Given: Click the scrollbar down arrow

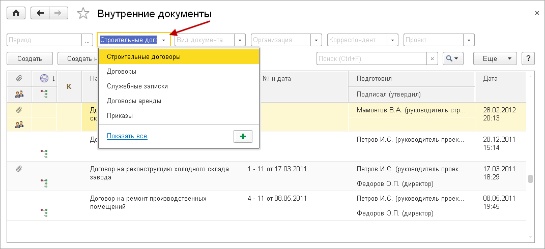Looking at the screenshot, I should (530, 237).
